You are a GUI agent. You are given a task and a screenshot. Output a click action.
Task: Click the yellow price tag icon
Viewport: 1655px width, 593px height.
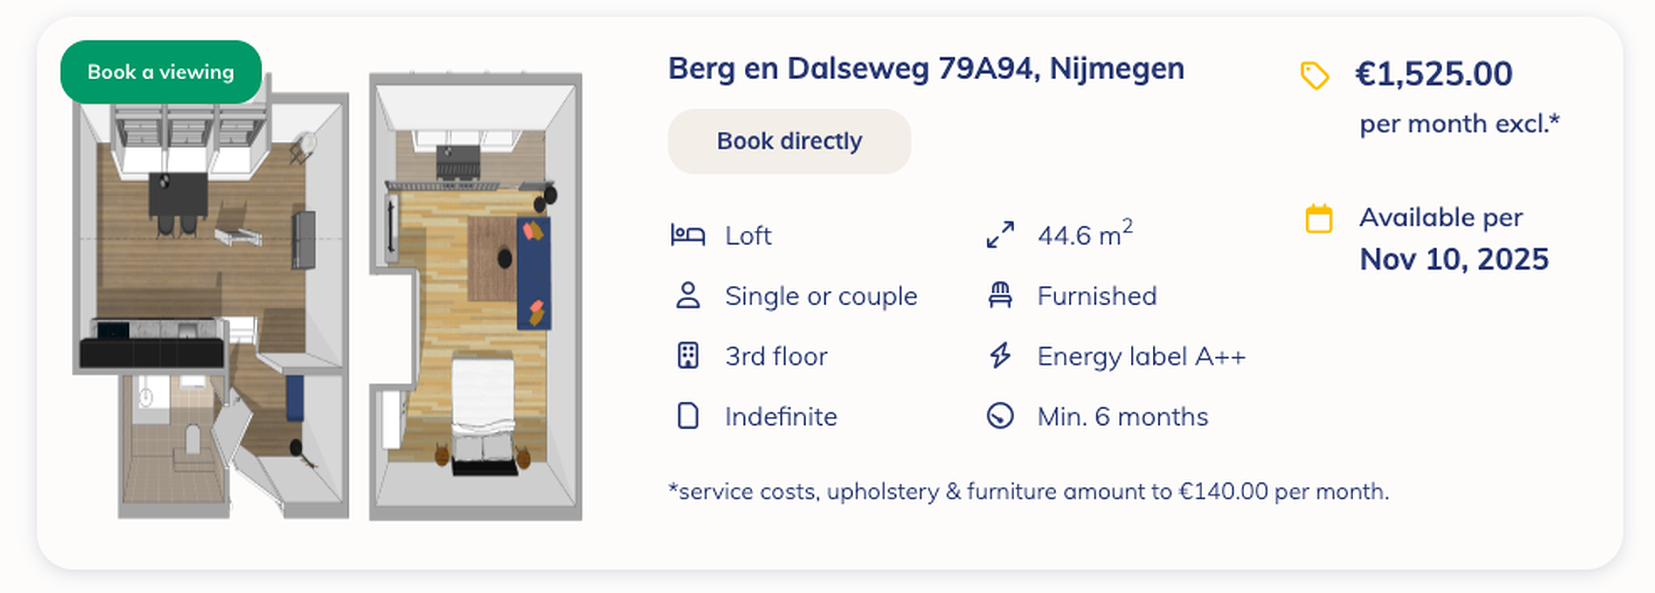point(1314,75)
